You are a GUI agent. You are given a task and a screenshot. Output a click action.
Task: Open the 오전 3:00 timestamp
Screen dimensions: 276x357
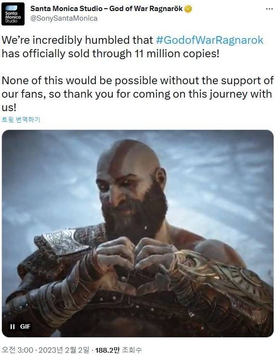[17, 350]
